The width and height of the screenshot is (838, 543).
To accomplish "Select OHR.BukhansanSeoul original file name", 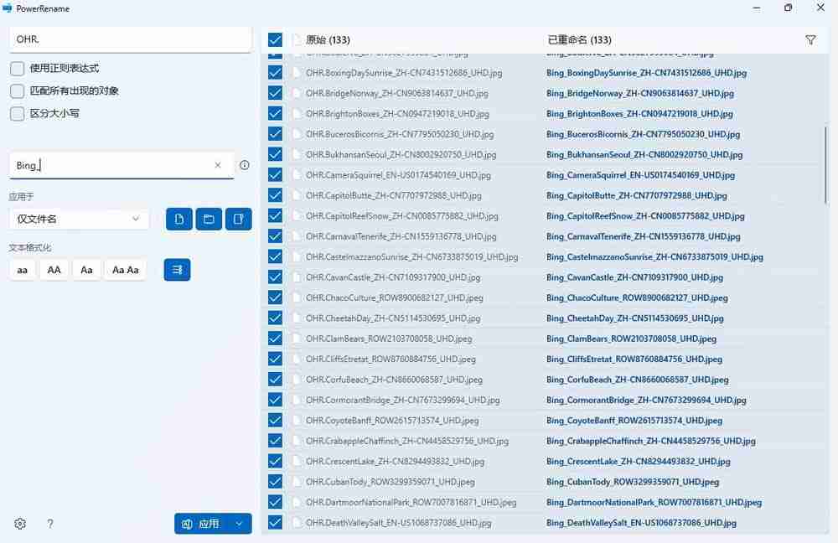I will (x=401, y=154).
